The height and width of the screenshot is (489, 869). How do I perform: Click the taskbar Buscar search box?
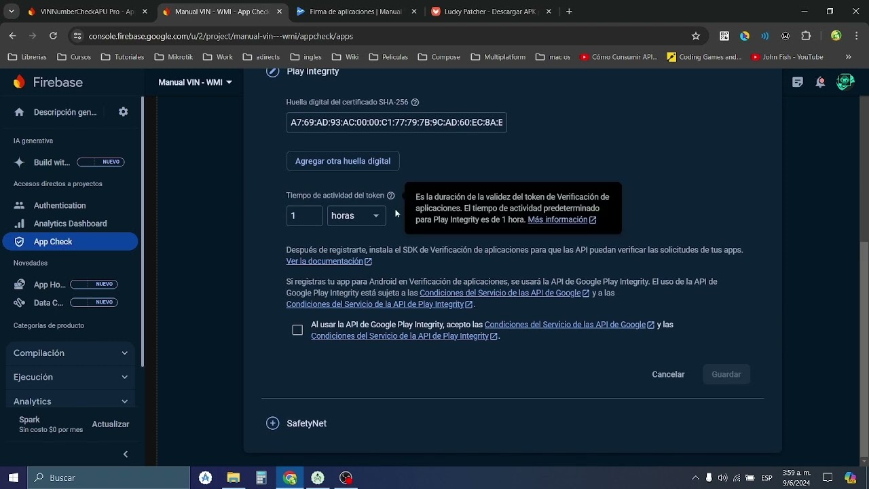click(x=109, y=477)
